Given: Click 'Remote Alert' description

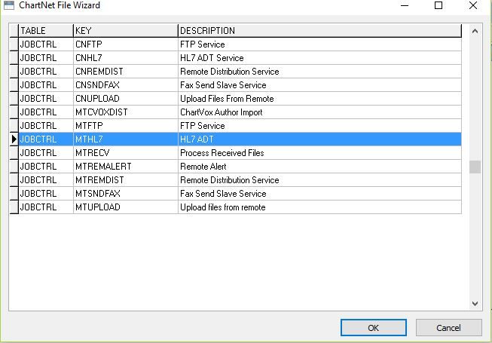Looking at the screenshot, I should [x=203, y=167].
